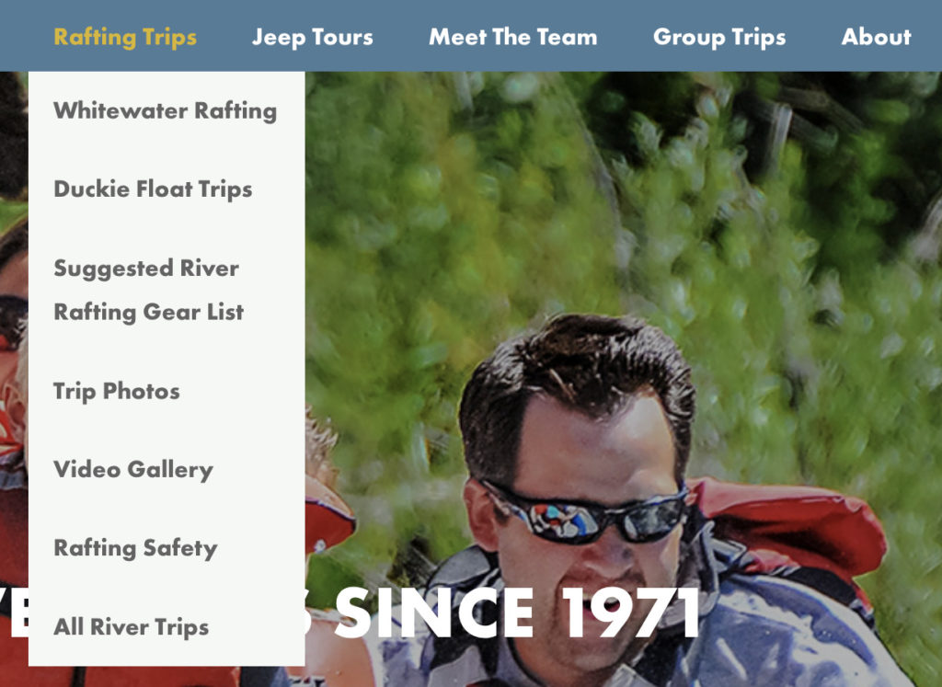Open the Video Gallery link
Screen dimensions: 942x687
133,470
